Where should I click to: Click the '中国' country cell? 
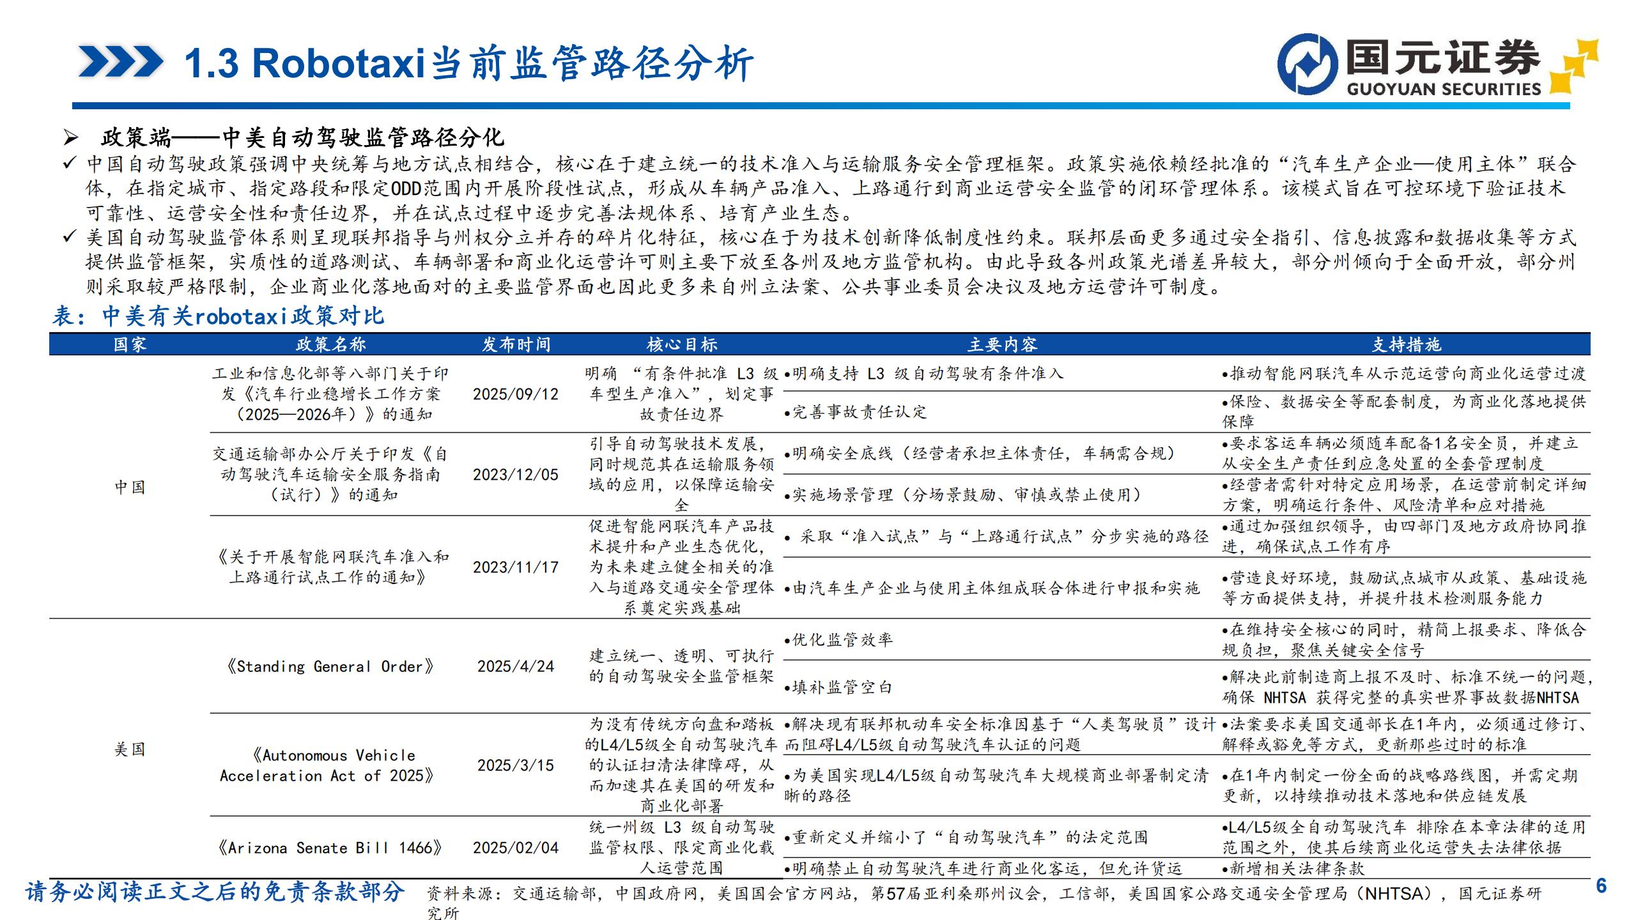(x=130, y=487)
